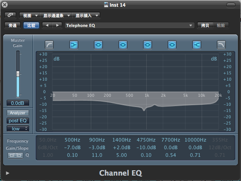Toggle the 比较 compare button
The height and width of the screenshot is (181, 241).
point(31,26)
